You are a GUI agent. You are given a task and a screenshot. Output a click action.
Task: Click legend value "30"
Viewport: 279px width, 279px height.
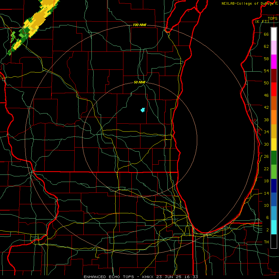266,144
